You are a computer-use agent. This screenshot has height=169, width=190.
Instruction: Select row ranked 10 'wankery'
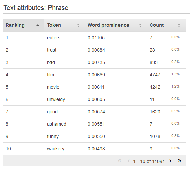pyautogui.click(x=94, y=149)
